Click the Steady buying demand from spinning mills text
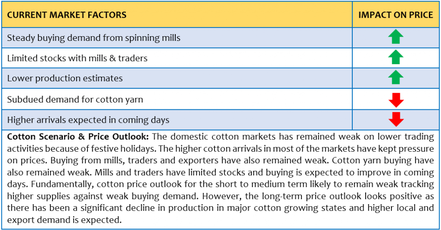Screen dimensions: 441x230 [93, 38]
